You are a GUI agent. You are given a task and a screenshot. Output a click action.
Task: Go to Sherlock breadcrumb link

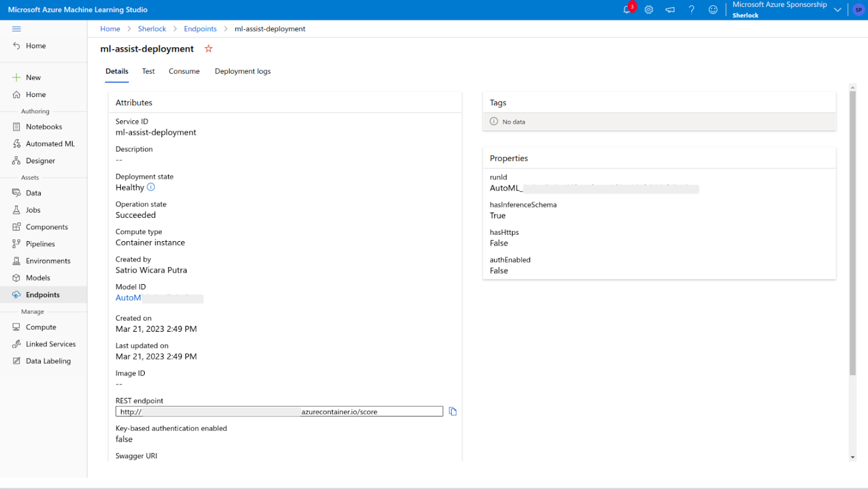152,29
